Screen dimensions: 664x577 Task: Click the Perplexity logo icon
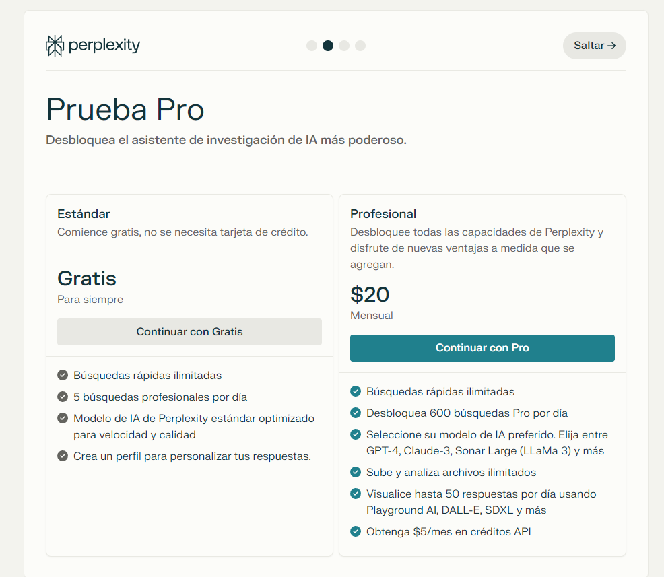coord(55,46)
